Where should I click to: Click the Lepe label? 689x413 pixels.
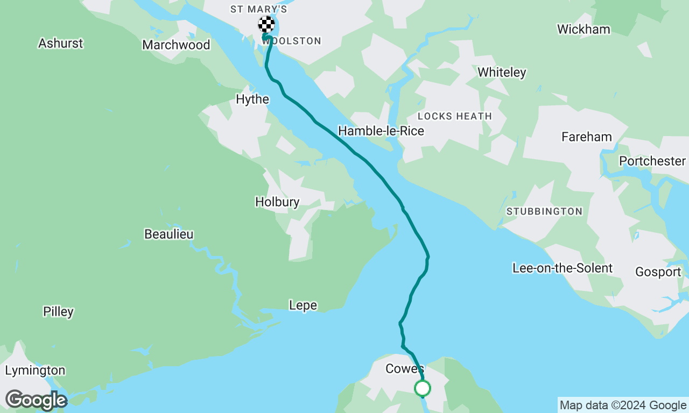[303, 305]
